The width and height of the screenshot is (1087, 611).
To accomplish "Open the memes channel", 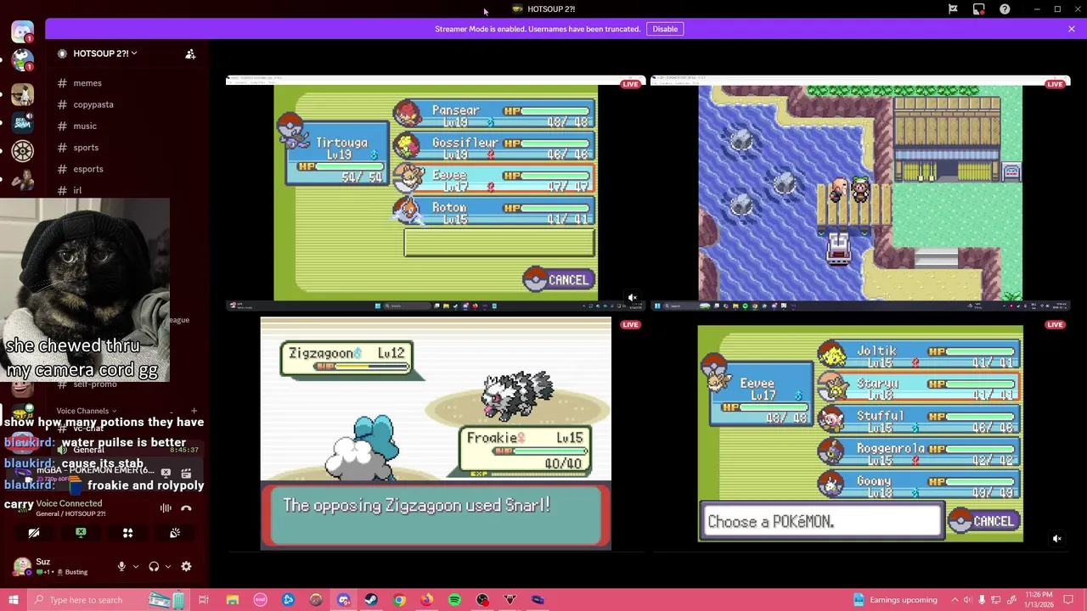I will (87, 83).
